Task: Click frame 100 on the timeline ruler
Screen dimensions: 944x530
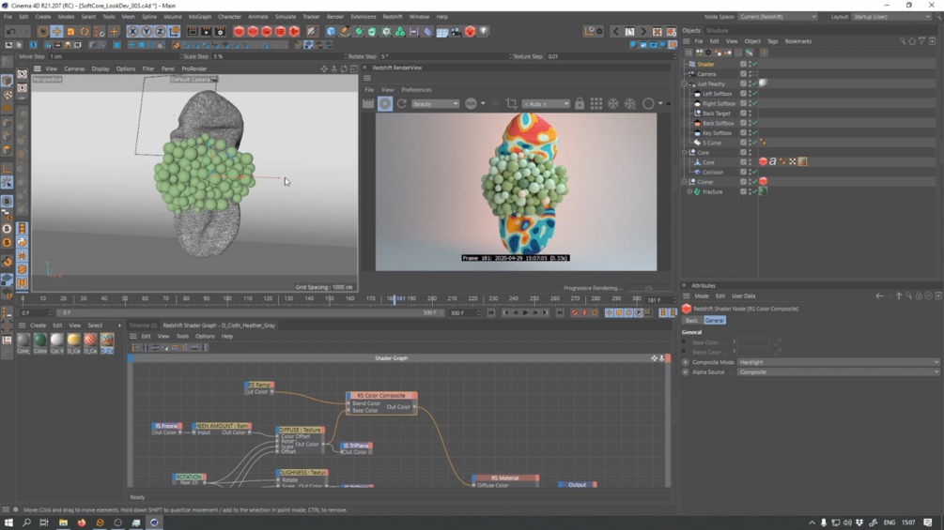Action: [x=227, y=299]
